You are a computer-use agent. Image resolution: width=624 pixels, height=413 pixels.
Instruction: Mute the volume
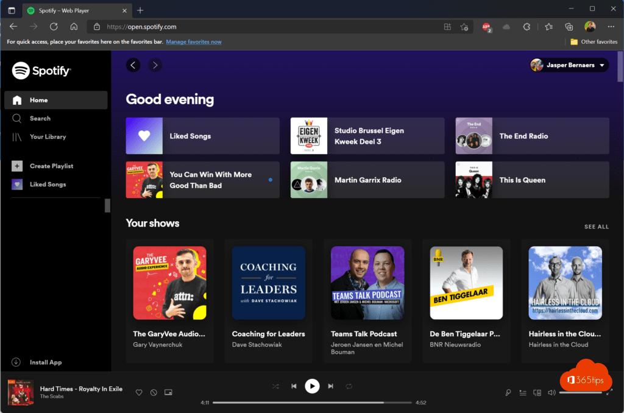(x=551, y=392)
